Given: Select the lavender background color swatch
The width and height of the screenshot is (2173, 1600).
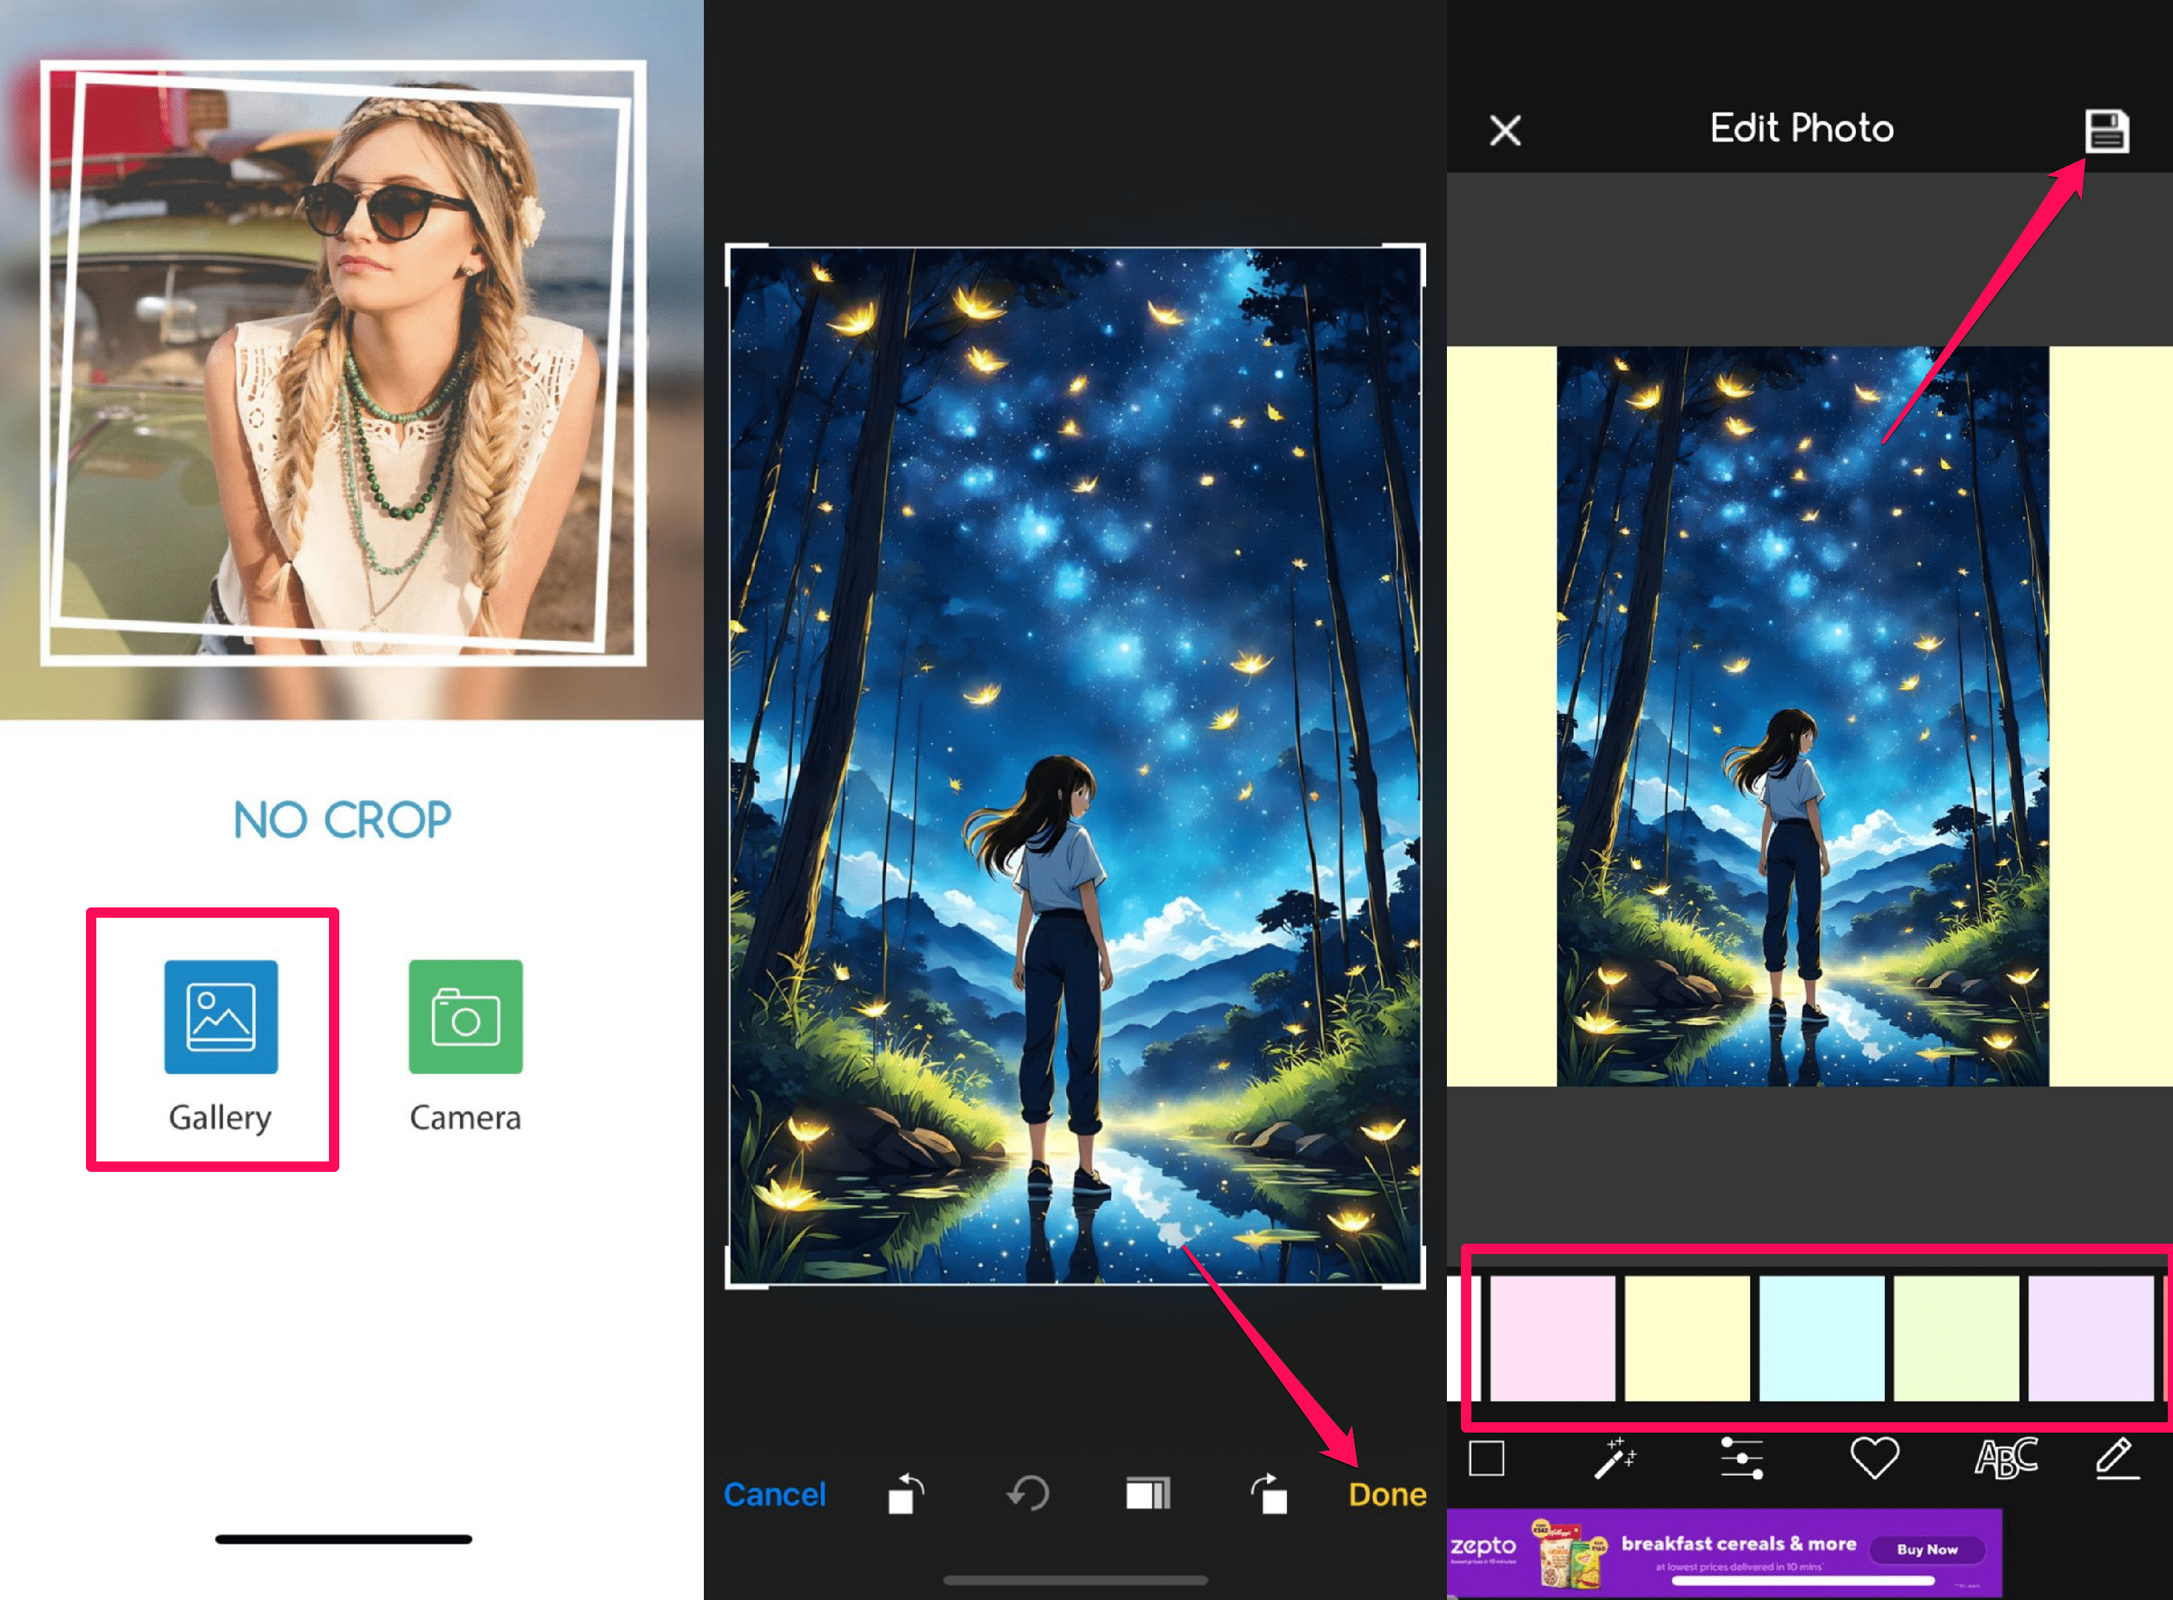Looking at the screenshot, I should click(x=2090, y=1338).
